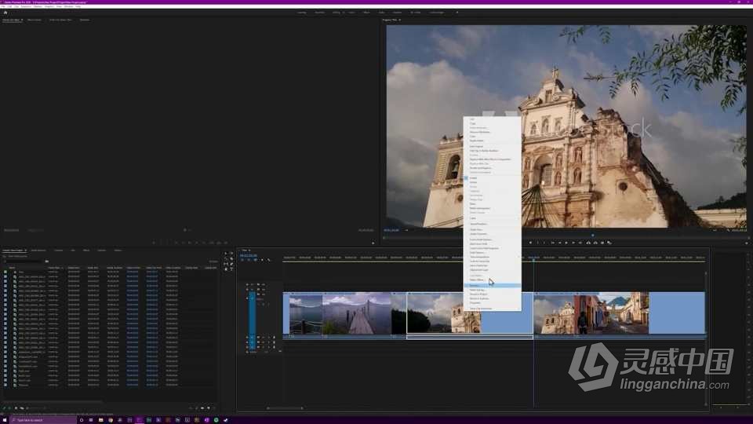The image size is (753, 424).
Task: Click Windows taskbar search box
Action: [43, 420]
